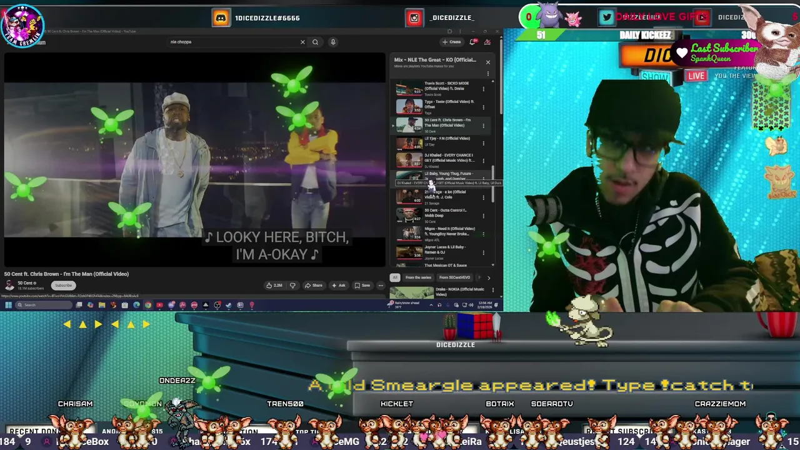800x450 pixels.
Task: Open the 50 Cent channel avatar
Action: (9, 286)
